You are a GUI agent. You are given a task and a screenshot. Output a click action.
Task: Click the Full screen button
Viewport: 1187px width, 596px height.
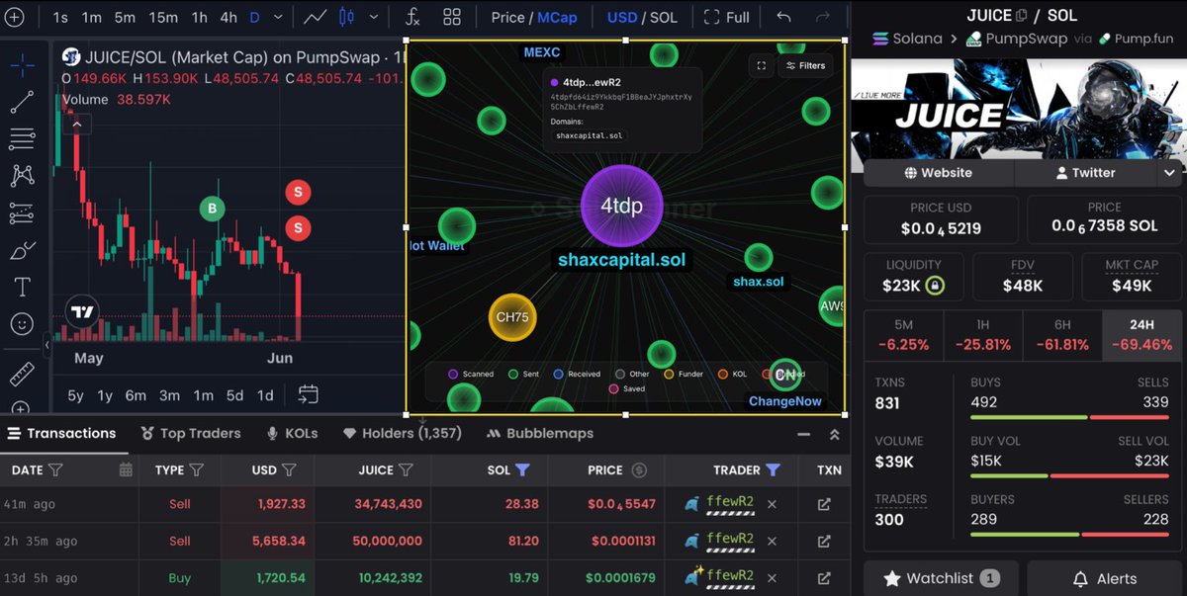tap(727, 17)
